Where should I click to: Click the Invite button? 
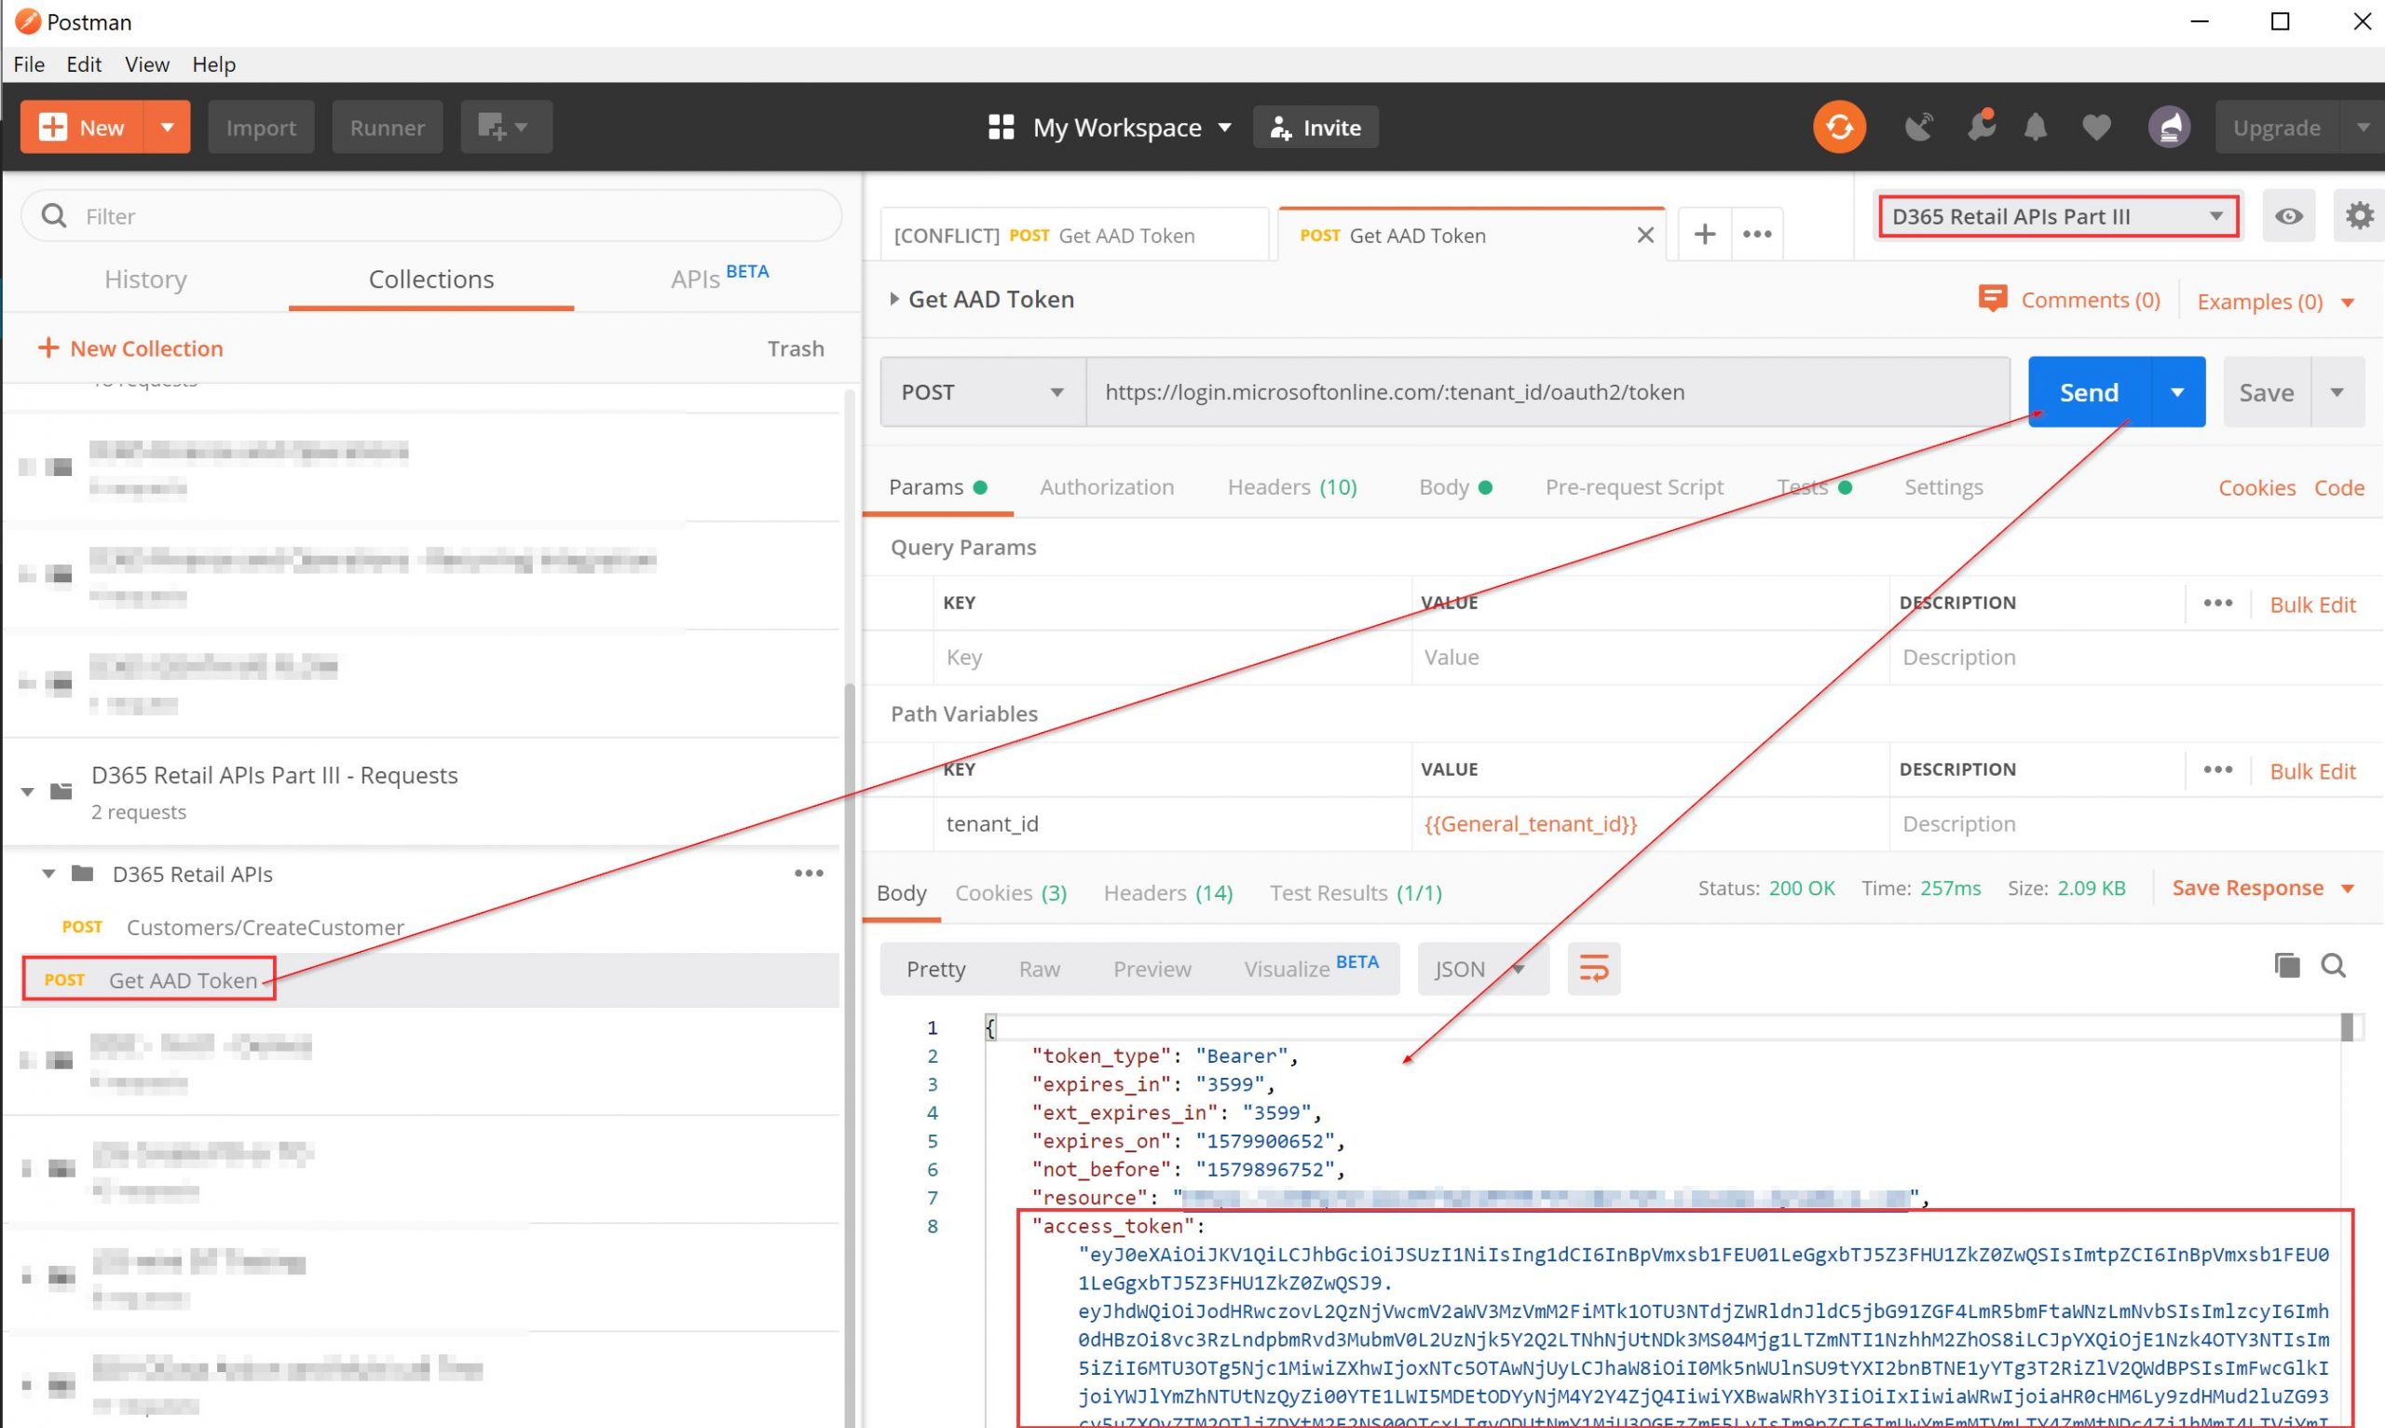(x=1315, y=127)
